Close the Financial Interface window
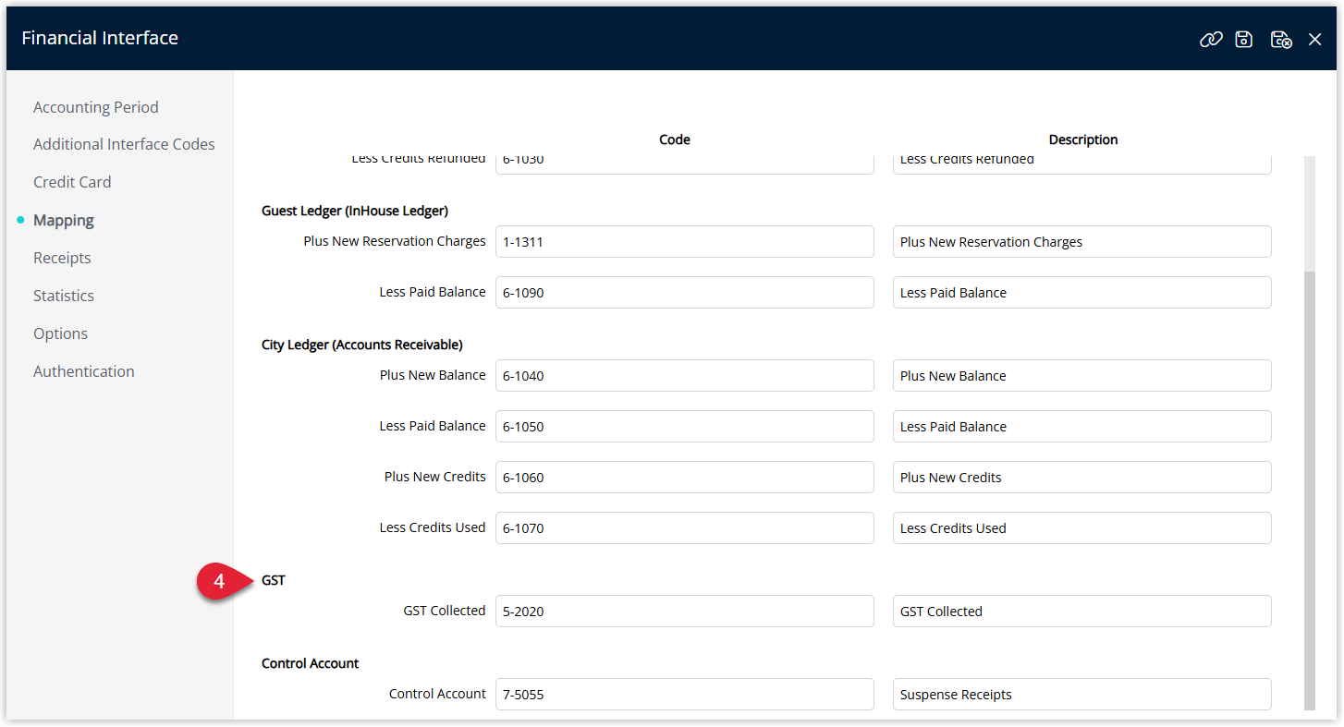Image resolution: width=1344 pixels, height=727 pixels. coord(1314,39)
